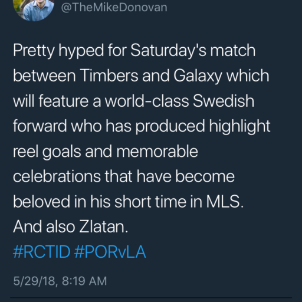Screen dimensions: 302x302
Task: Click the word Pretty starting the tweet
Action: [34, 51]
